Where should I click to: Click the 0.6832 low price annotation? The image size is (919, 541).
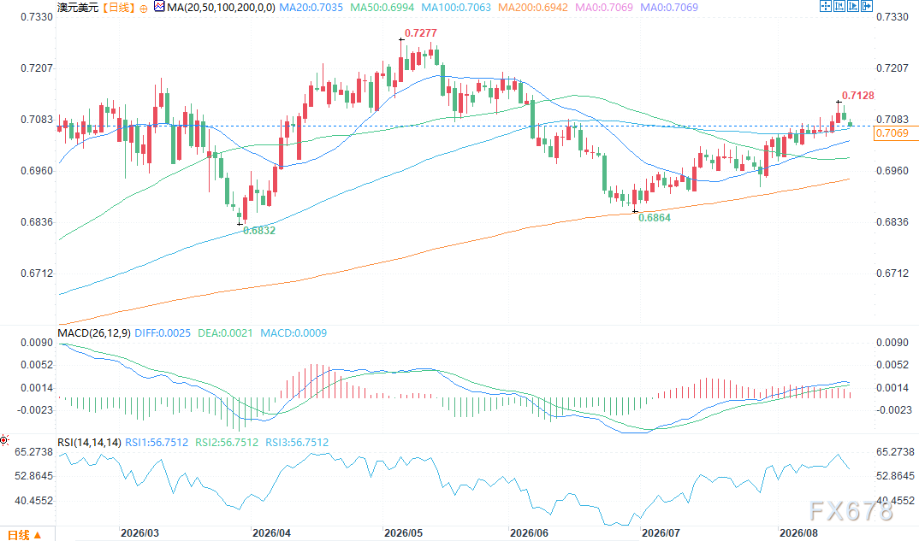click(x=259, y=231)
